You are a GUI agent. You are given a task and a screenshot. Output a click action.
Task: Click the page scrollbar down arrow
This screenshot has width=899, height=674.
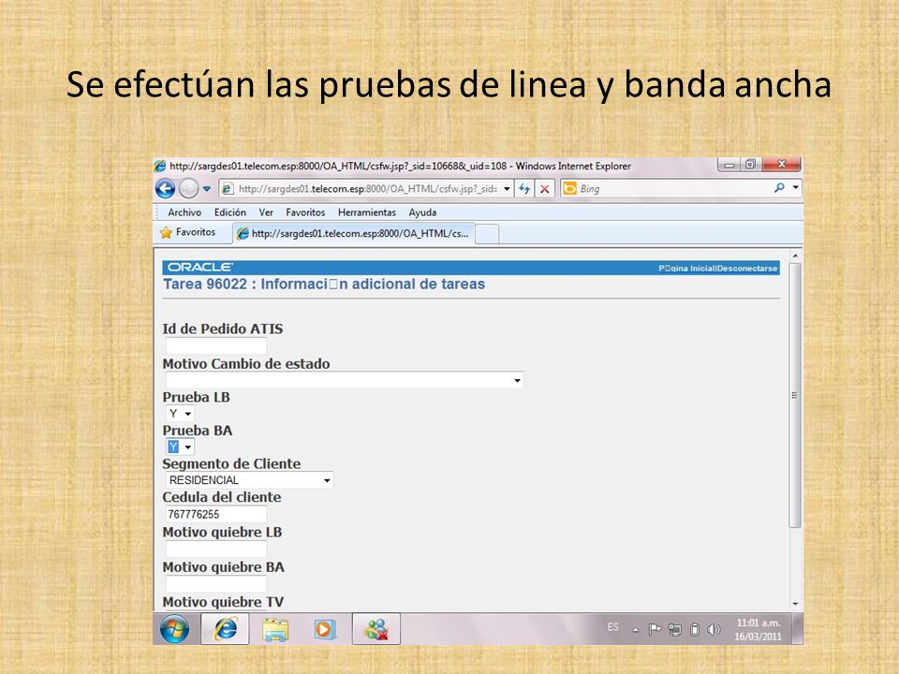(x=795, y=604)
